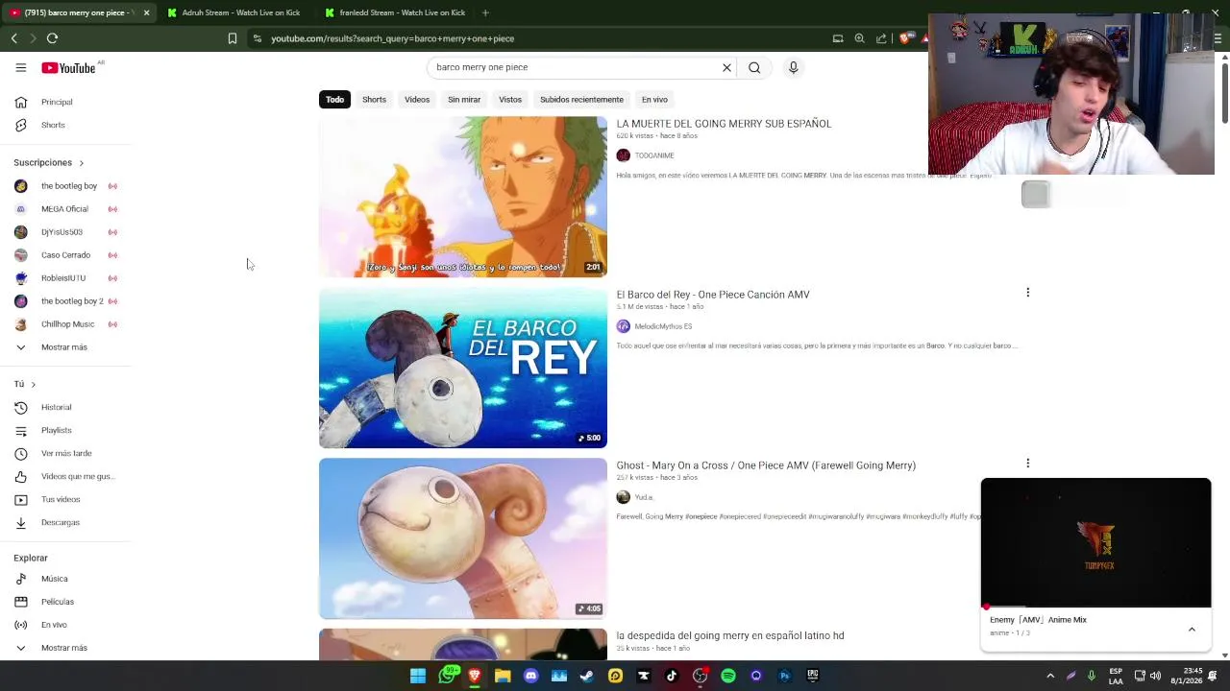The height and width of the screenshot is (691, 1230).
Task: Expand Mostrar más under subscriptions
Action: tap(65, 347)
